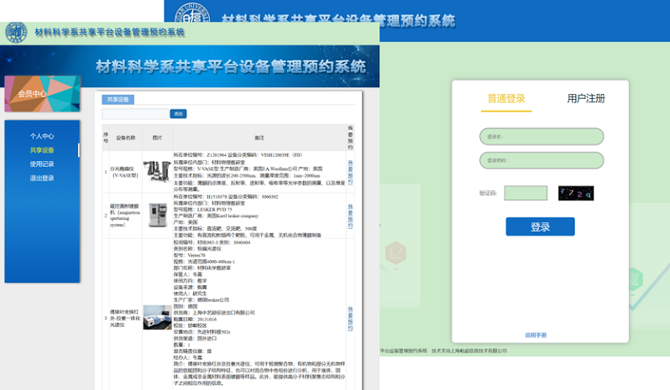The height and width of the screenshot is (390, 670).
Task: Open 使用记录 in the sidebar
Action: (x=42, y=164)
